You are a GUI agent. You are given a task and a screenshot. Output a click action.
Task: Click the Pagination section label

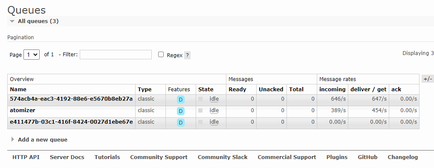[20, 38]
